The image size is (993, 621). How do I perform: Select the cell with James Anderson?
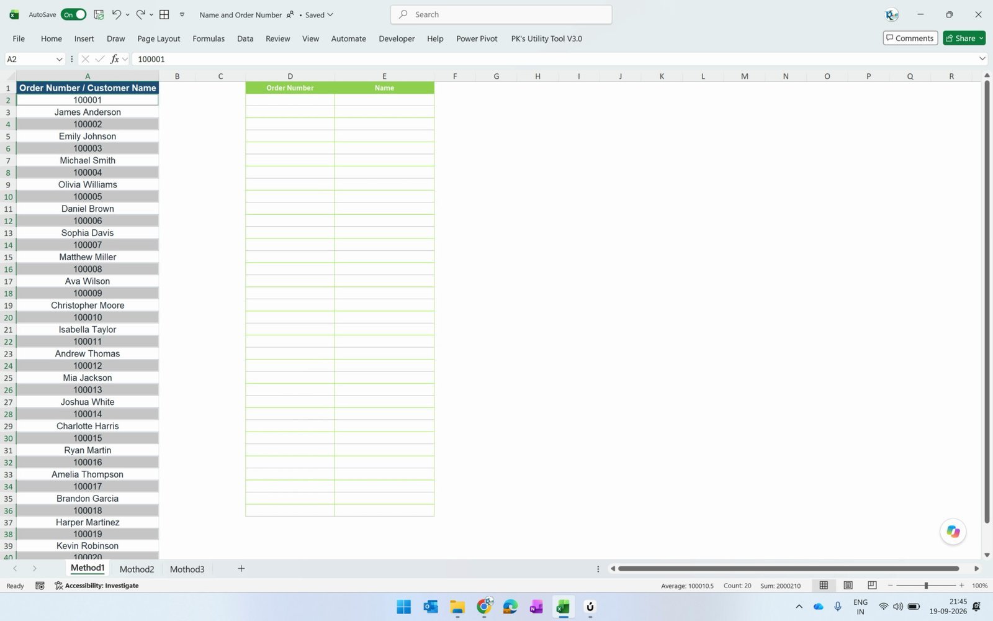(x=88, y=112)
